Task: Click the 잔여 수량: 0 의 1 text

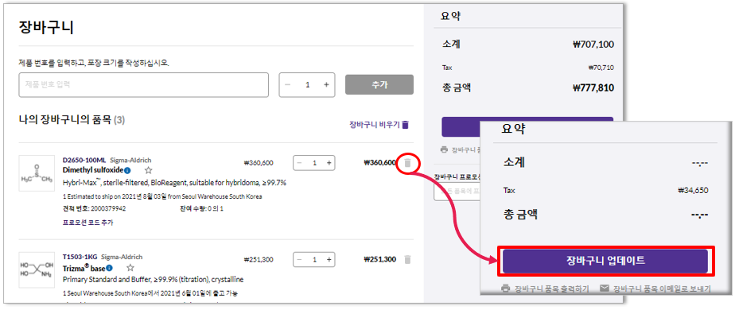Action: tap(201, 208)
